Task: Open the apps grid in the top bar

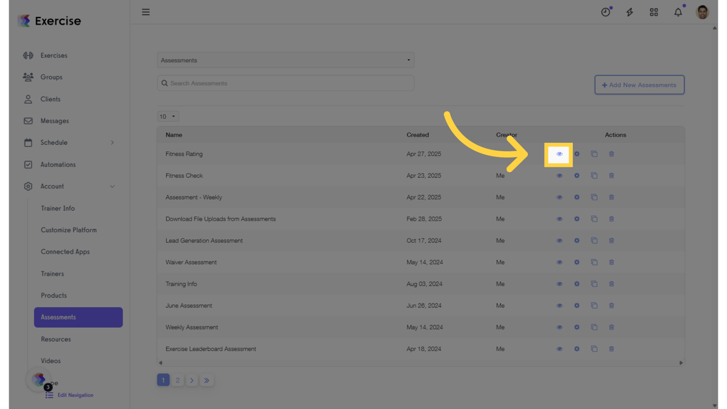Action: 654,12
